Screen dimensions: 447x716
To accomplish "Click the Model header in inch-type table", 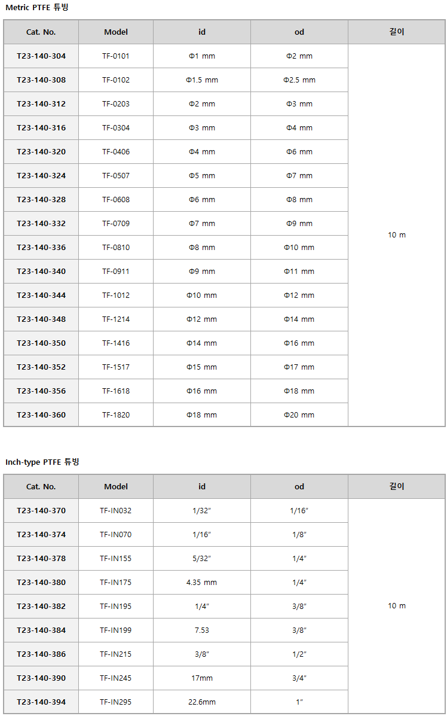I will (x=116, y=486).
